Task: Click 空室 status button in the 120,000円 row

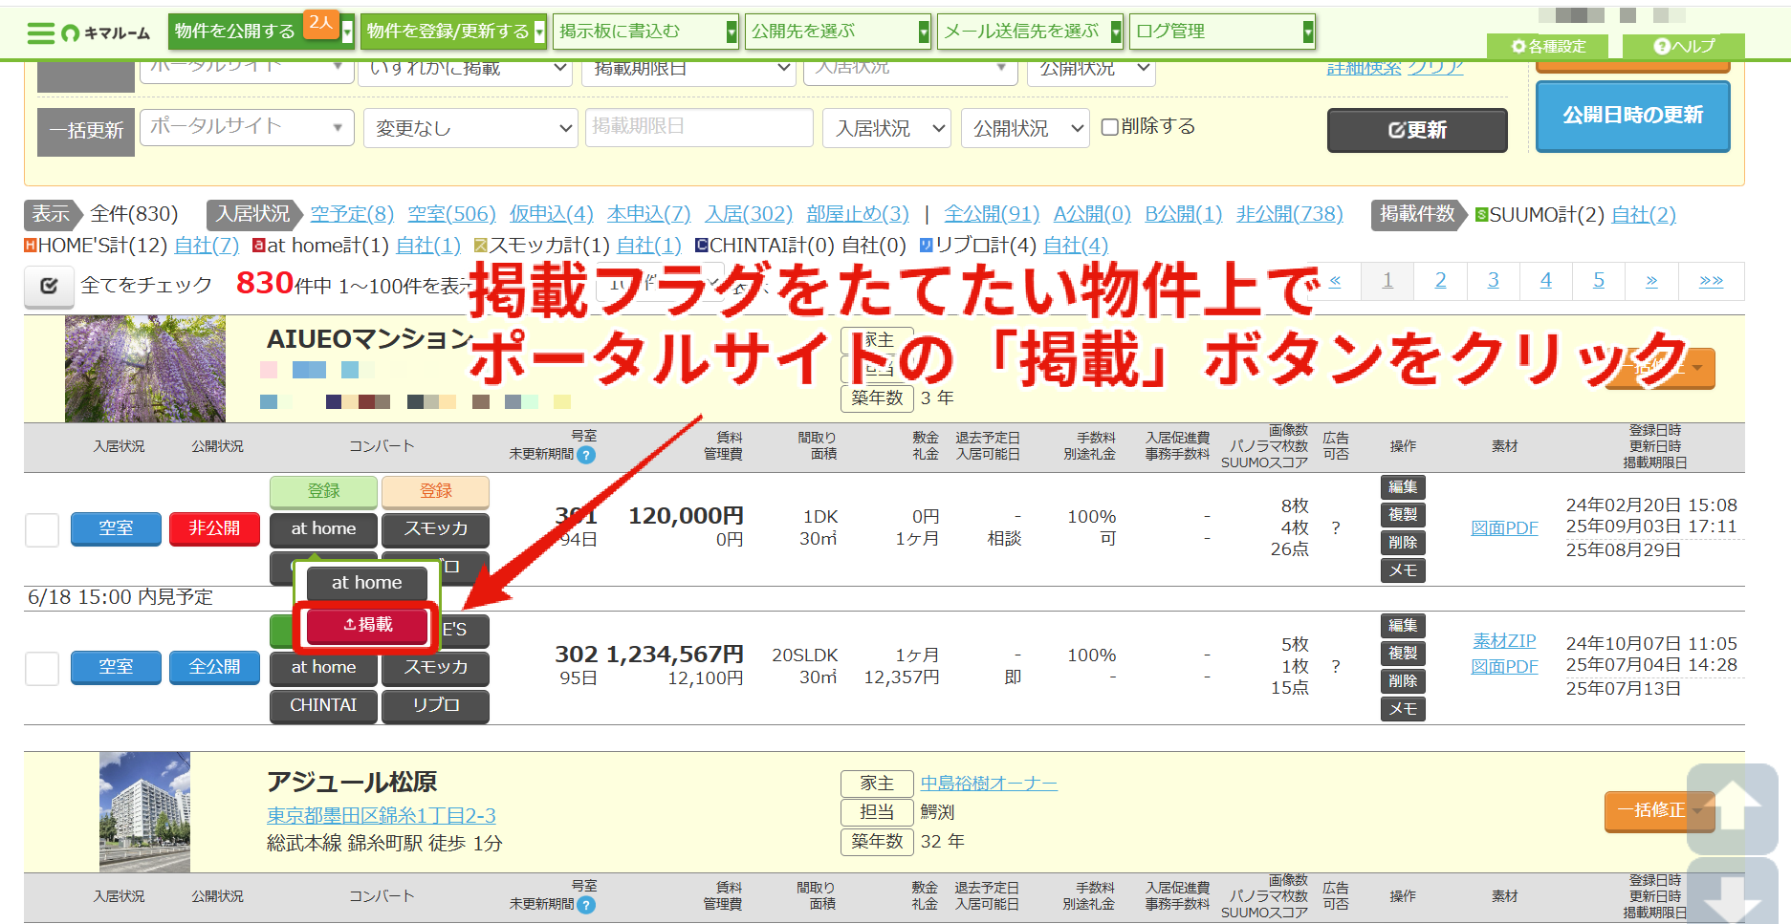Action: point(116,528)
